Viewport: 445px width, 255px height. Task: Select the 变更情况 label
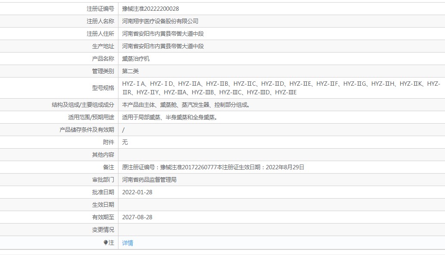pos(103,230)
